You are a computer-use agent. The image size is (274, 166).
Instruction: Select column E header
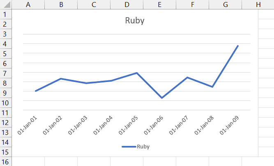159,5
